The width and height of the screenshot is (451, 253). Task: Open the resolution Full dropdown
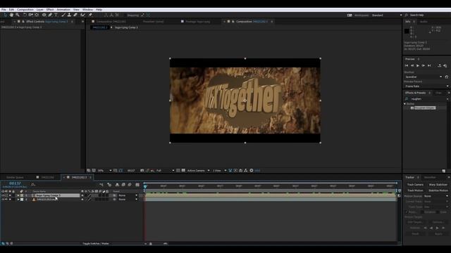click(166, 170)
